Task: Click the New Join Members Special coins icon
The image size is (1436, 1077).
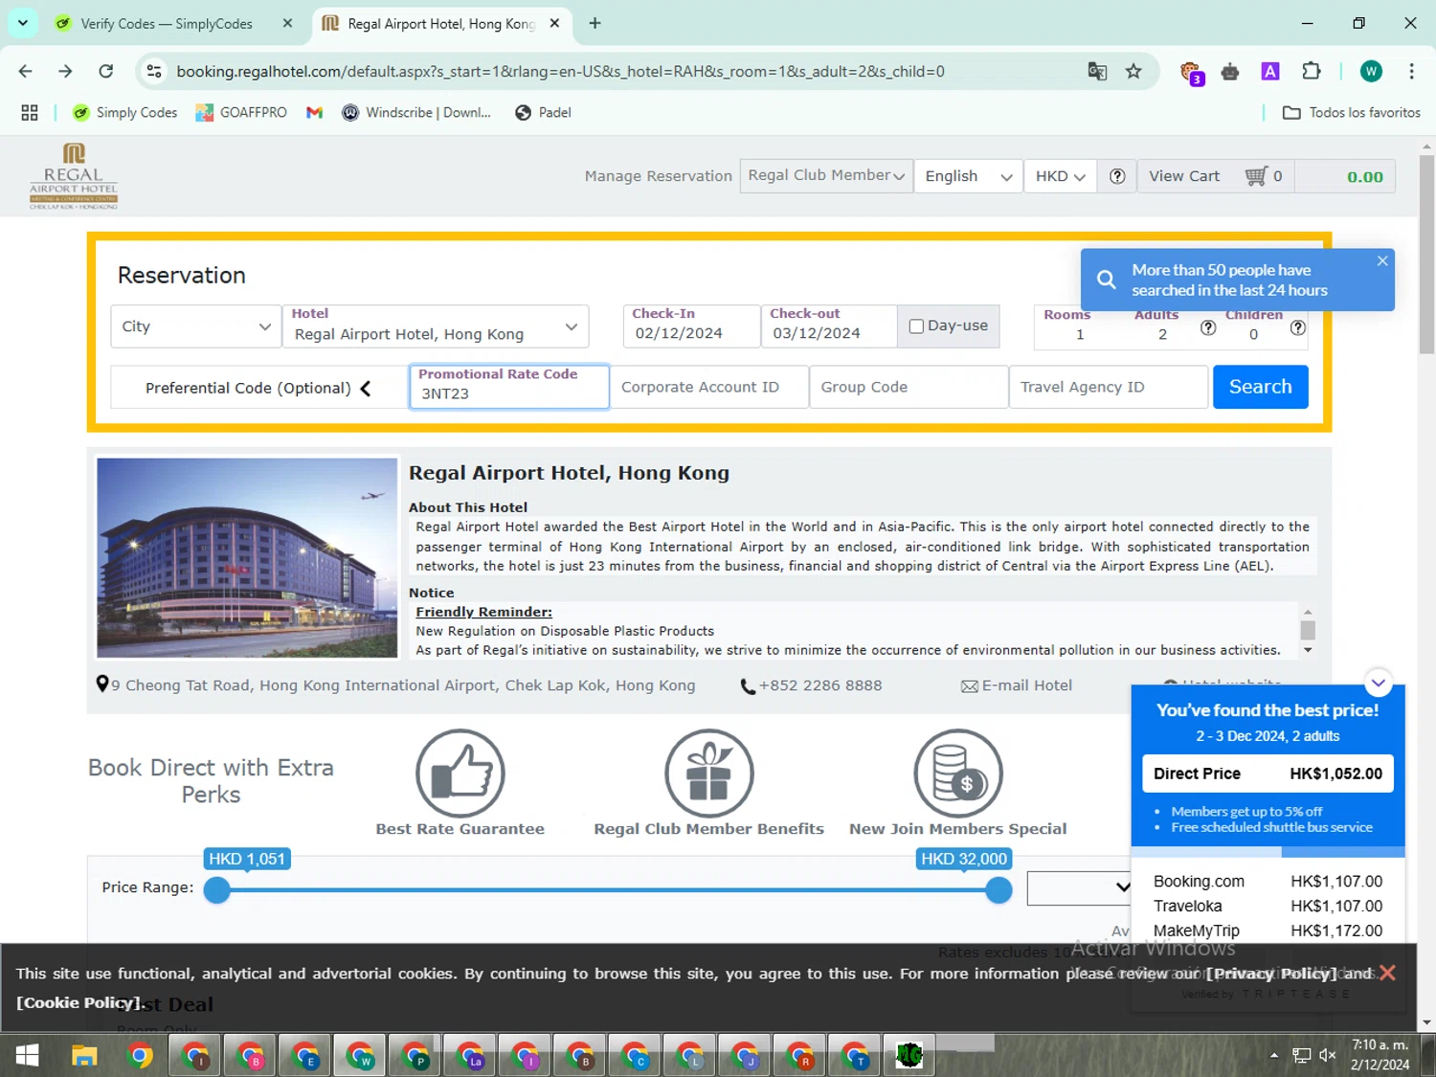Action: 958,774
